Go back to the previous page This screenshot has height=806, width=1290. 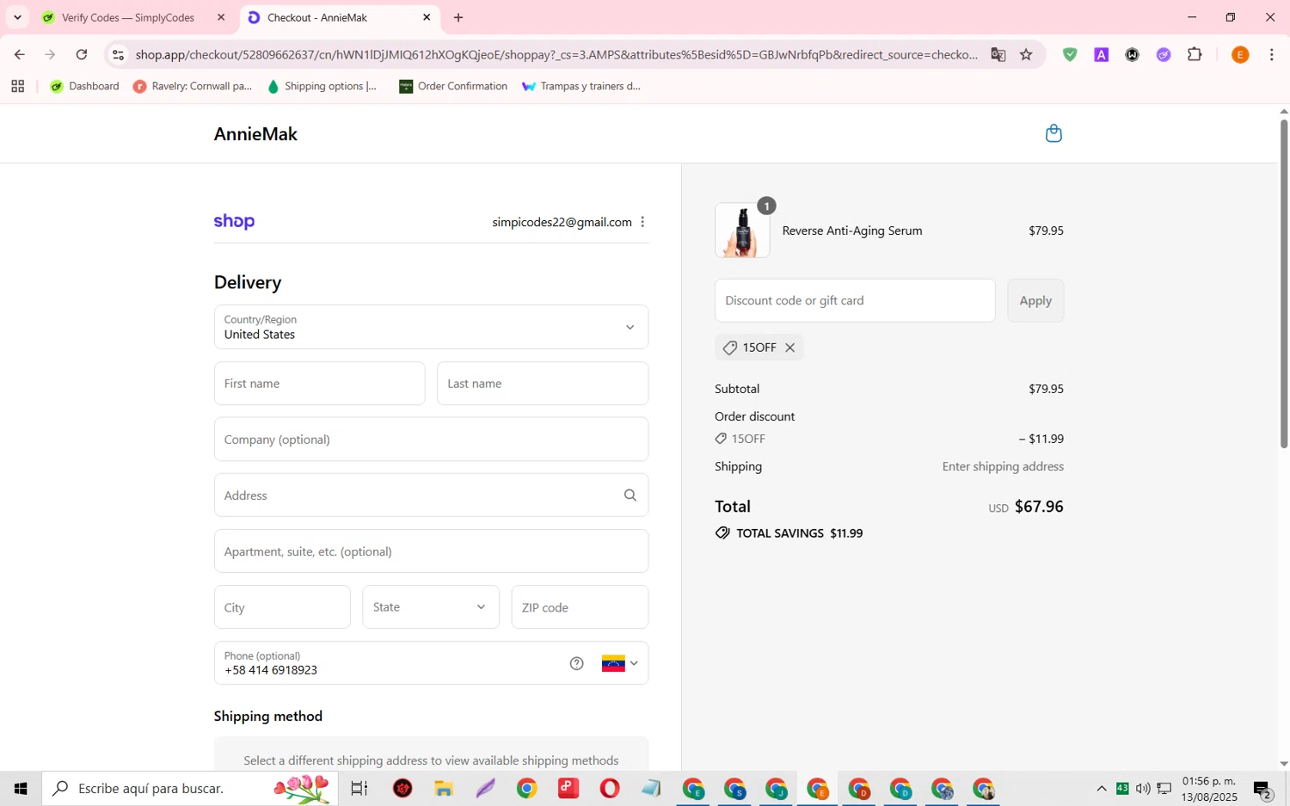point(19,55)
